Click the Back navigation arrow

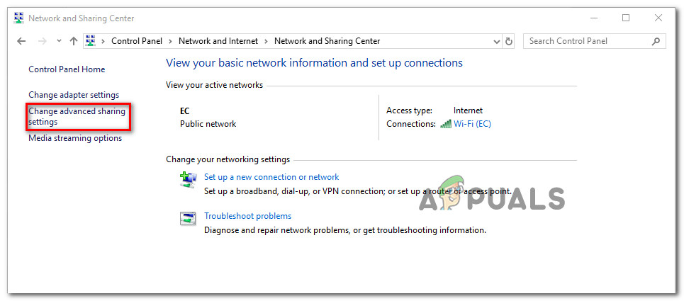coord(21,41)
